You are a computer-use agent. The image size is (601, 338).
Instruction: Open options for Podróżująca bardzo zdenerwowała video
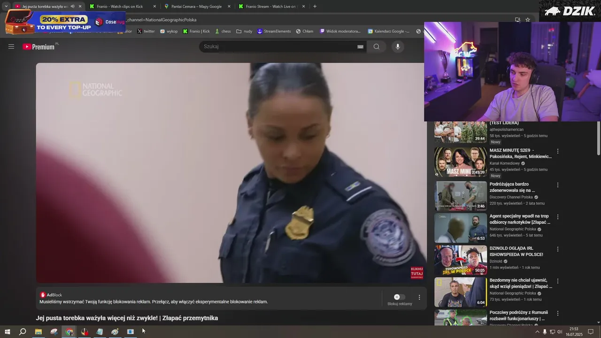[558, 185]
